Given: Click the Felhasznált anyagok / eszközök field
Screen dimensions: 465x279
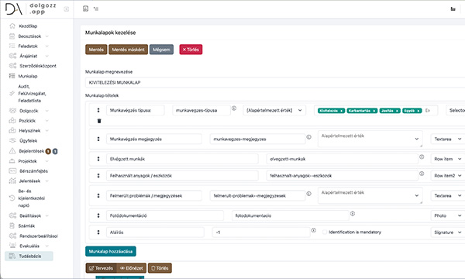Looking at the screenshot, I should 182,175.
